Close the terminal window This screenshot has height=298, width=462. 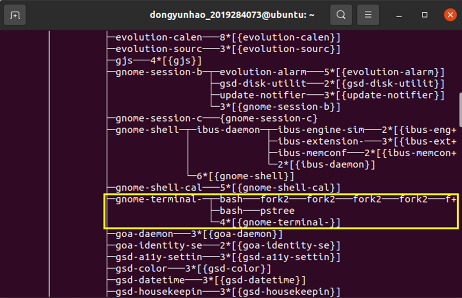pos(450,15)
